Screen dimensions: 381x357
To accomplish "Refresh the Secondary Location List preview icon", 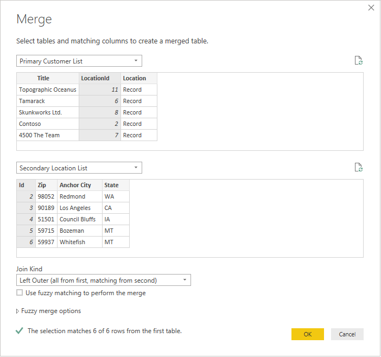I will [x=358, y=168].
